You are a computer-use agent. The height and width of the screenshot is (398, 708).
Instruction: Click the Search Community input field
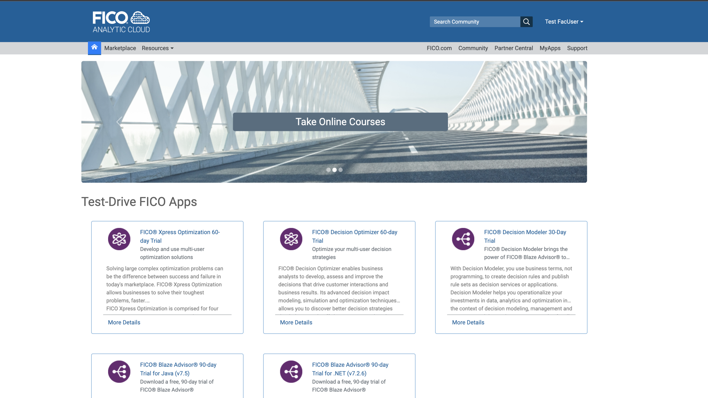click(475, 22)
